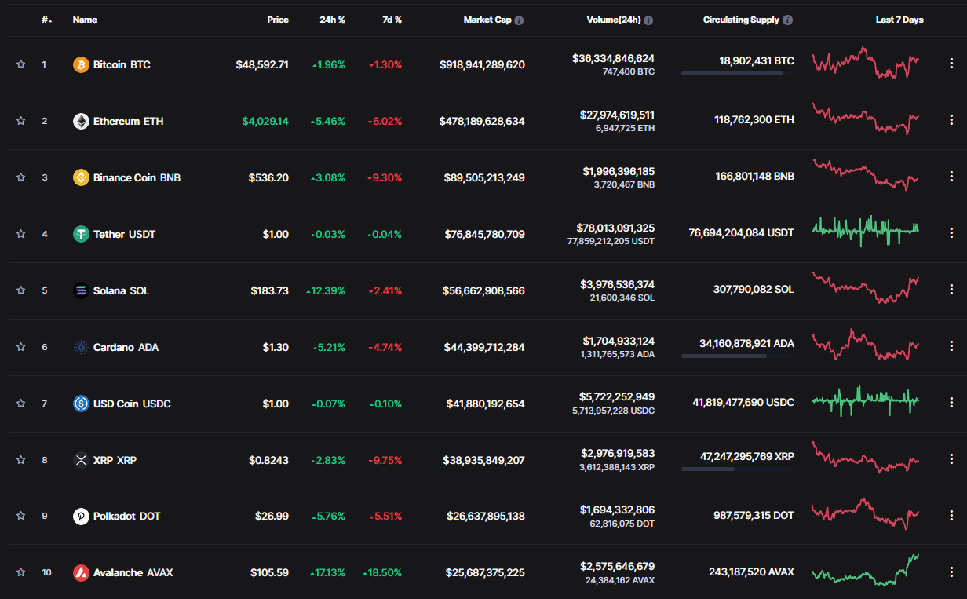Click the XRP logo icon

(81, 460)
